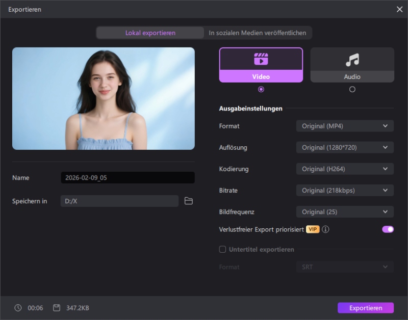Screen dimensions: 408x320
Task: Click the VIP badge on lossless export option
Action: tap(313, 229)
